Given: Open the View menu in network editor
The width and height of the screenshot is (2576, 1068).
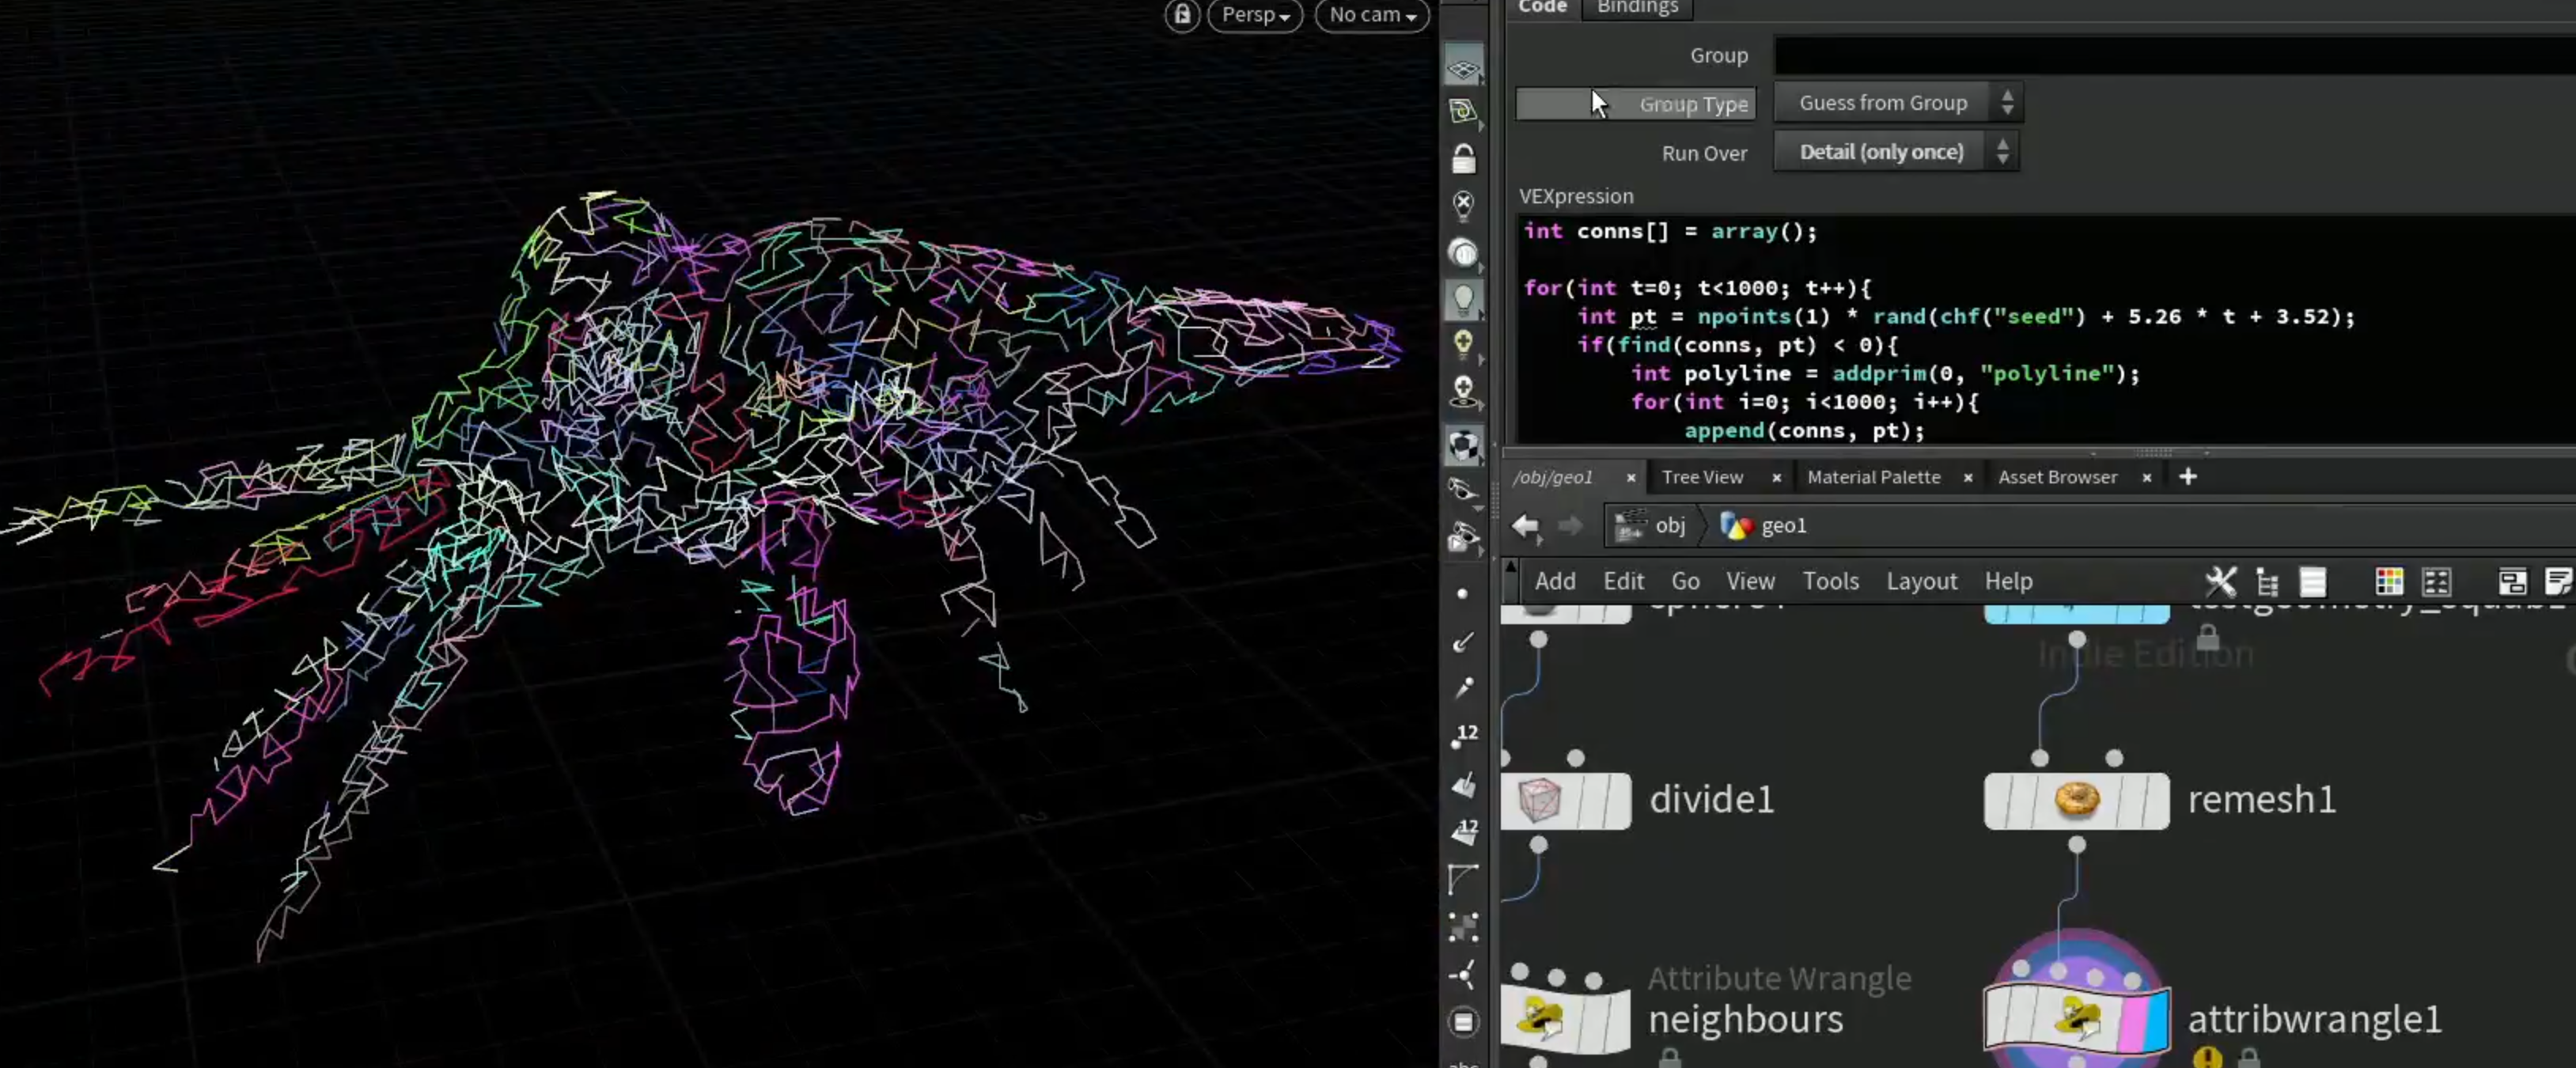Looking at the screenshot, I should (x=1750, y=581).
